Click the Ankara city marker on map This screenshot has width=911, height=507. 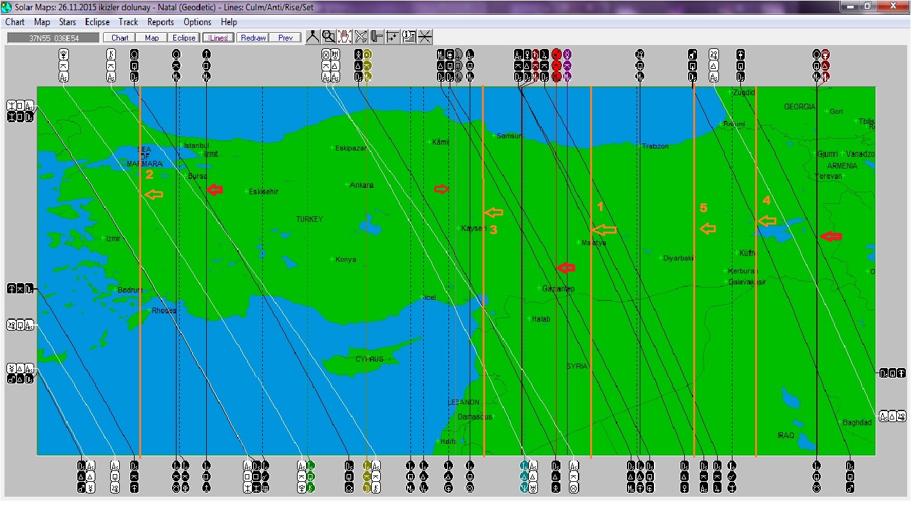pyautogui.click(x=347, y=185)
